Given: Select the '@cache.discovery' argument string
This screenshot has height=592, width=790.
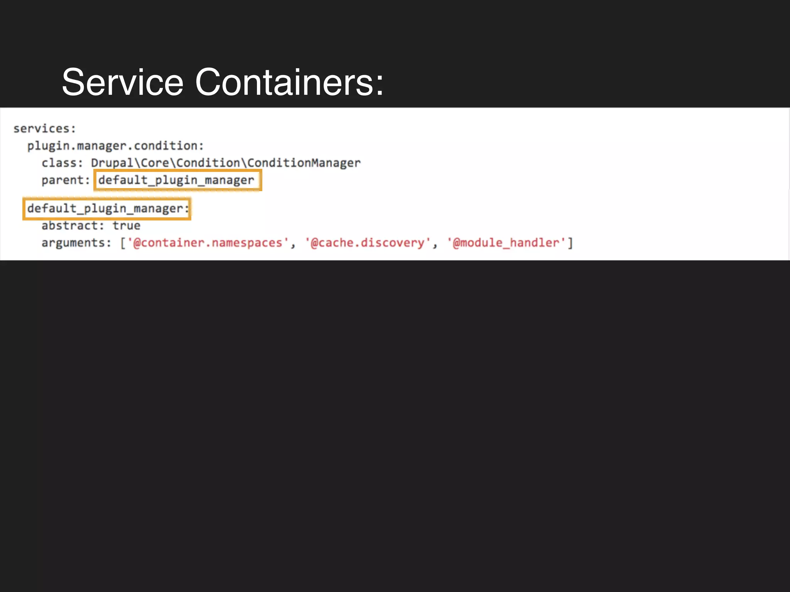Looking at the screenshot, I should click(x=368, y=243).
